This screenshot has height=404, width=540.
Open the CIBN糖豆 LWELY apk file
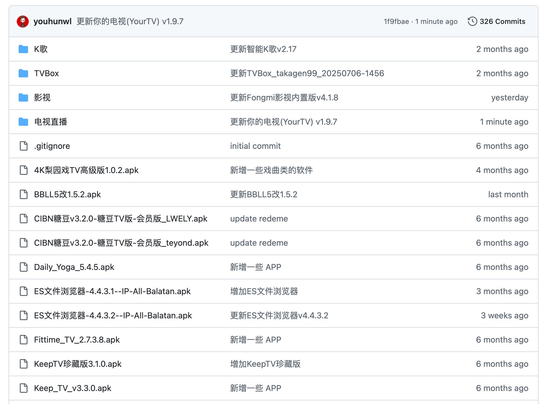point(120,219)
